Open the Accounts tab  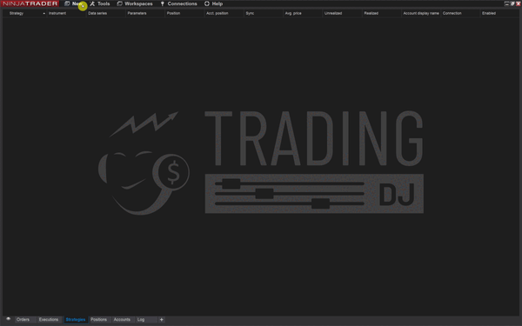coord(122,320)
